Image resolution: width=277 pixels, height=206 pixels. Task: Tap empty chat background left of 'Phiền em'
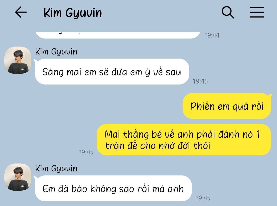(88, 106)
